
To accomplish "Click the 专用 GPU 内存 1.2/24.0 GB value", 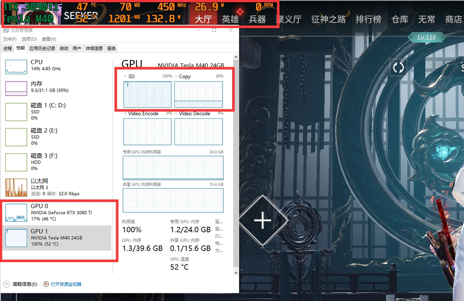I will pyautogui.click(x=190, y=230).
